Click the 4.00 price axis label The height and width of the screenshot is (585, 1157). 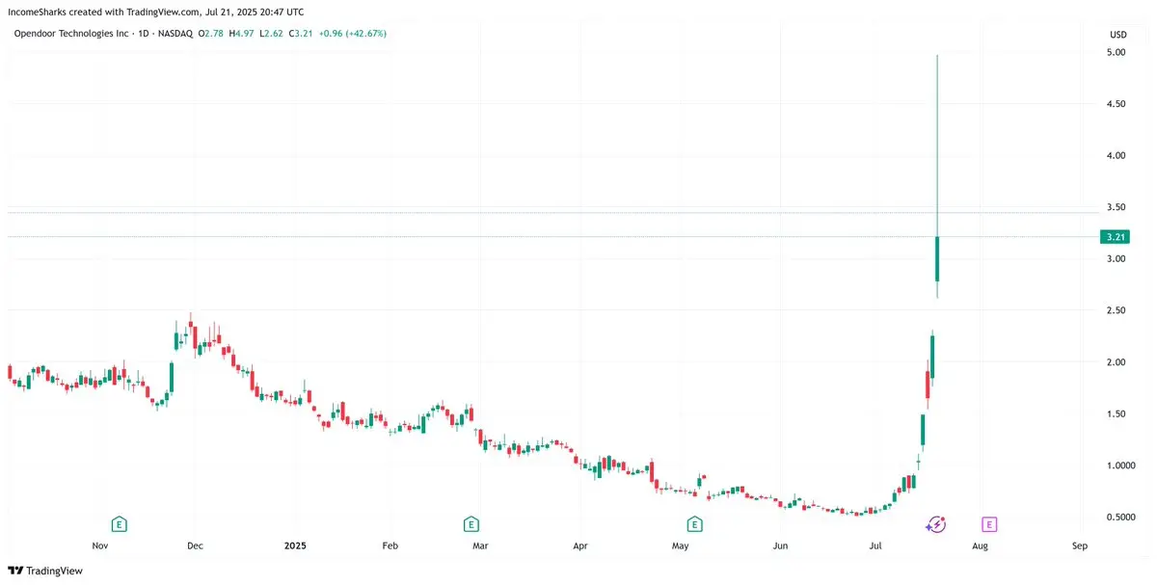1117,155
